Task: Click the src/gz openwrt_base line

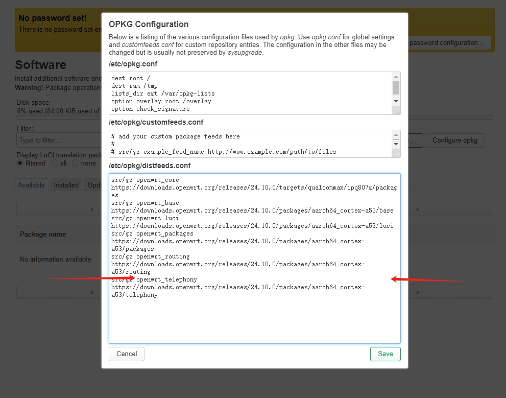Action: point(145,203)
